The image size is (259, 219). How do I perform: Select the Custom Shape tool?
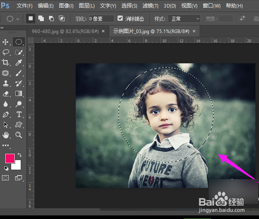[x=19, y=125]
